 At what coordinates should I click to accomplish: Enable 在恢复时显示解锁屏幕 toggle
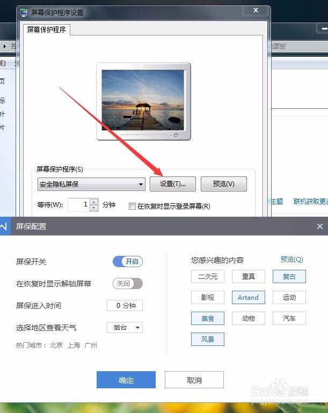coord(128,284)
